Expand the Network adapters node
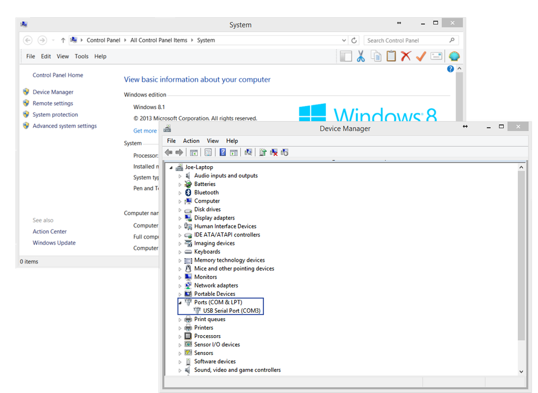This screenshot has height=393, width=538. (x=180, y=286)
